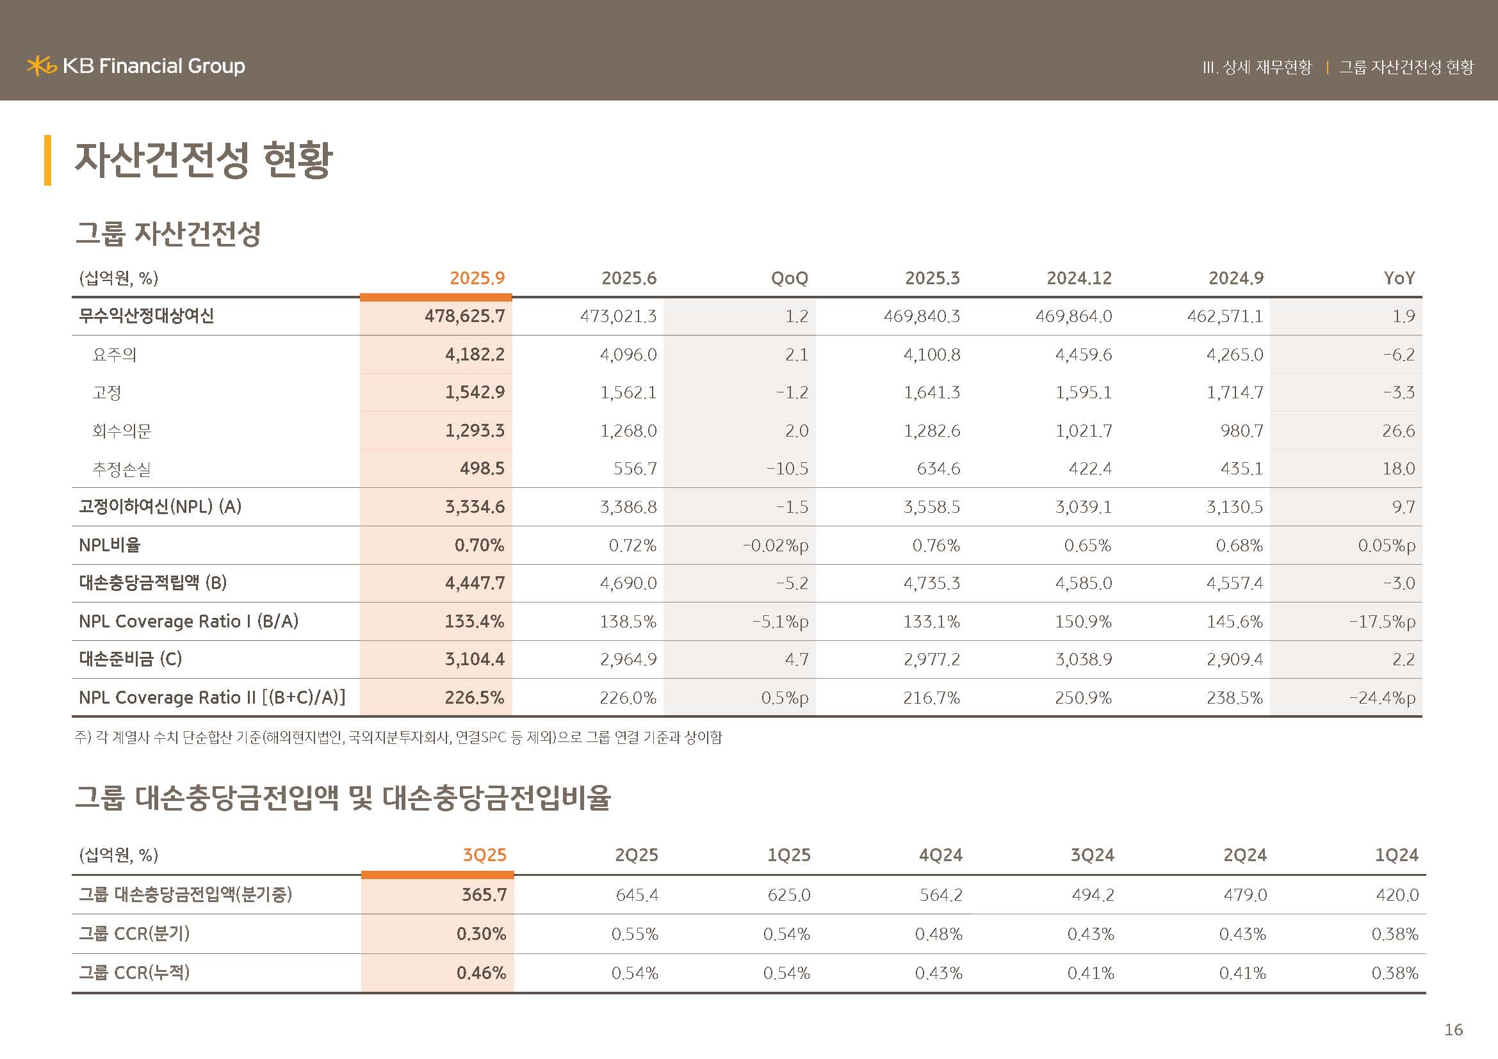Click the orange bar beside 자산건전성 현황 title

click(47, 160)
